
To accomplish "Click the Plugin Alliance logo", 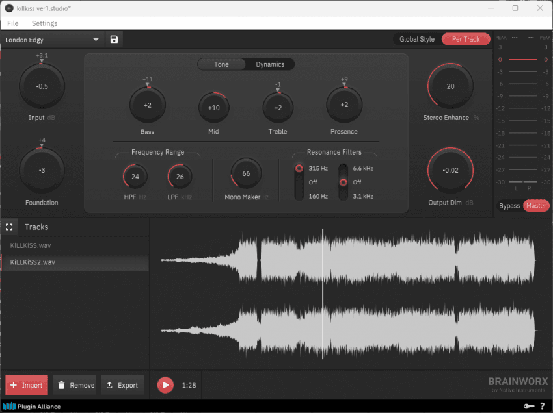I will [x=32, y=407].
